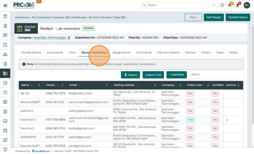Open the R1 user avatar menu
254x154 pixels.
pos(247,5)
